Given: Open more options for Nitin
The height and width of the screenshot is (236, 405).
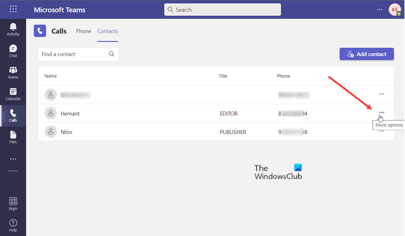Looking at the screenshot, I should pos(381,131).
